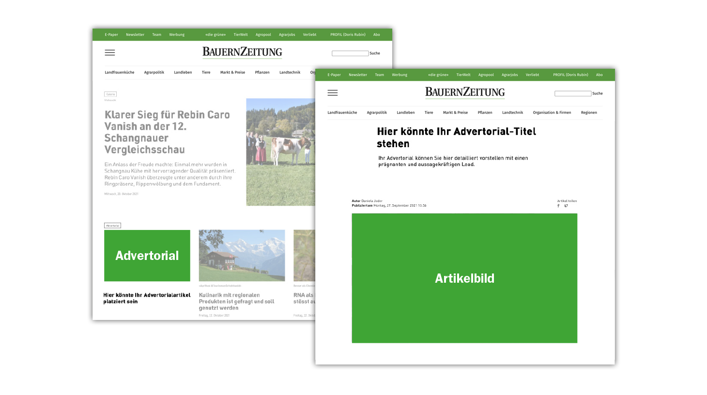Open the cow show photo
The width and height of the screenshot is (707, 395).
pyautogui.click(x=280, y=152)
